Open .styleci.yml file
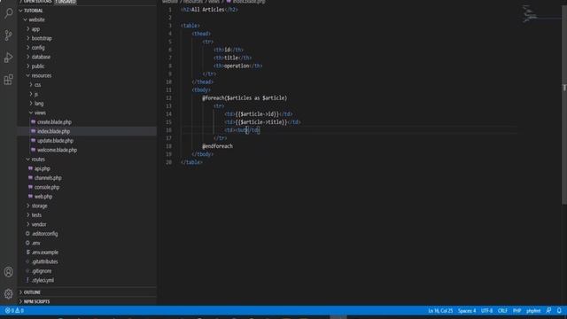Screen dimensions: 567x319 pos(43,280)
